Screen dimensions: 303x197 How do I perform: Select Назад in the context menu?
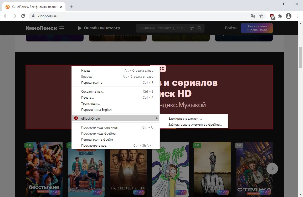pos(116,71)
